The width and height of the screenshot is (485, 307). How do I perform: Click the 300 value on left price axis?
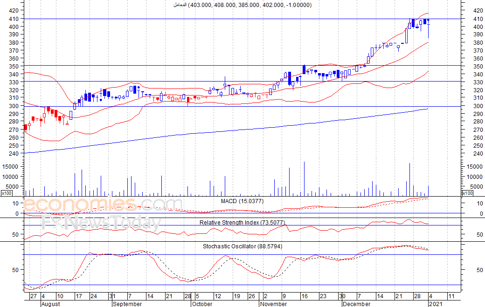tap(14, 106)
